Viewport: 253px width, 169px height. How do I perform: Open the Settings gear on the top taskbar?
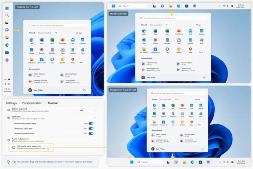[195, 6]
